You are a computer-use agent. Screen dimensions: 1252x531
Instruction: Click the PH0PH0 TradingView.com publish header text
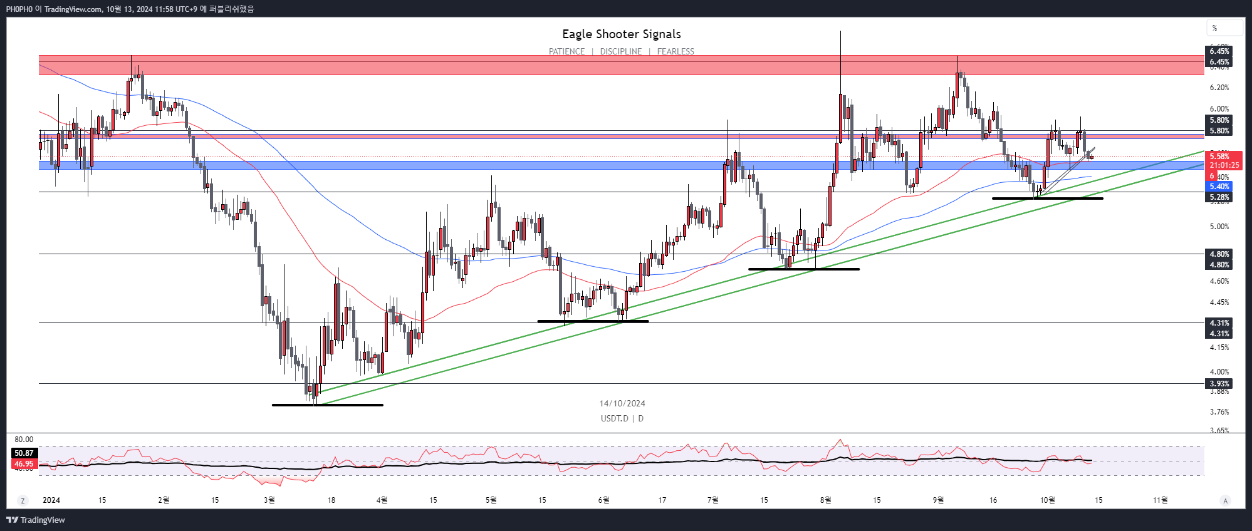click(x=130, y=9)
